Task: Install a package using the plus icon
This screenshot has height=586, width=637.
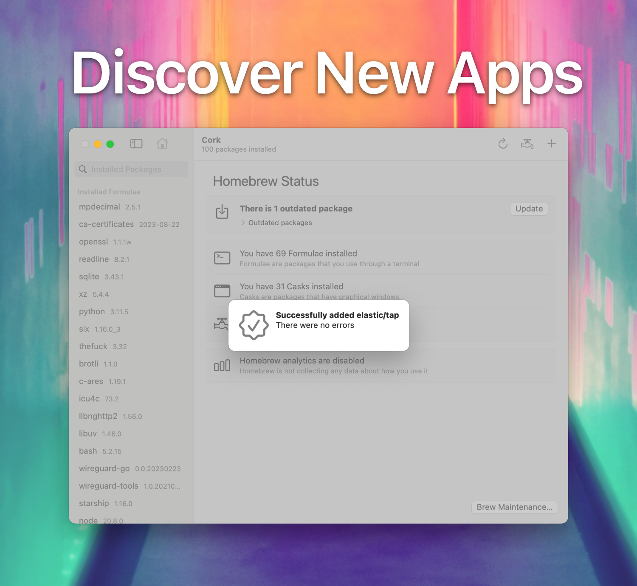Action: 552,144
